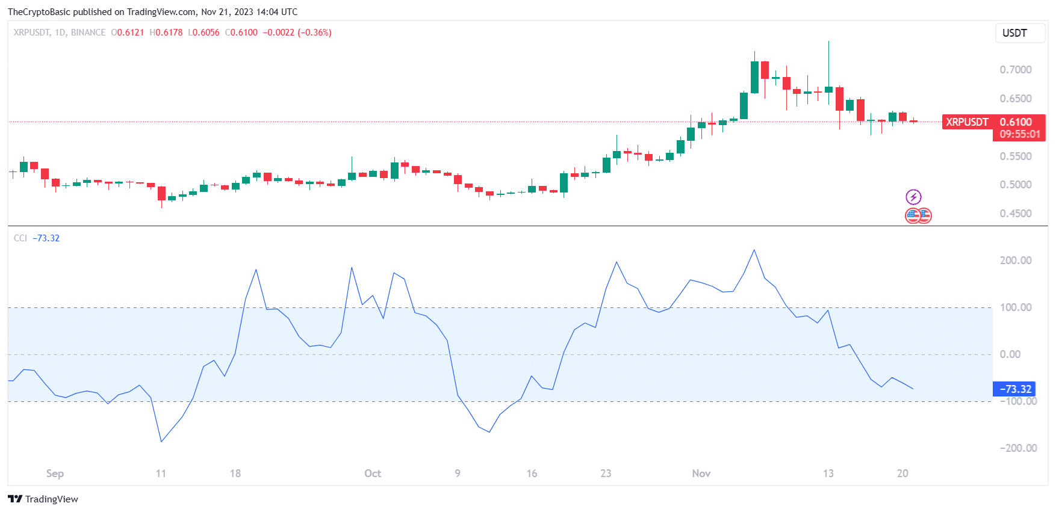Viewport: 1056px width, 512px height.
Task: Click the 100.00 CCI axis label
Action: [x=1016, y=307]
